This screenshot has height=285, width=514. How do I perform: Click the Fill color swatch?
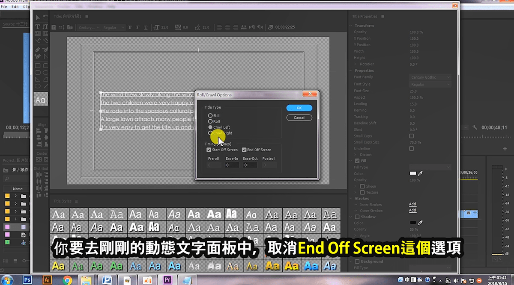pos(413,173)
